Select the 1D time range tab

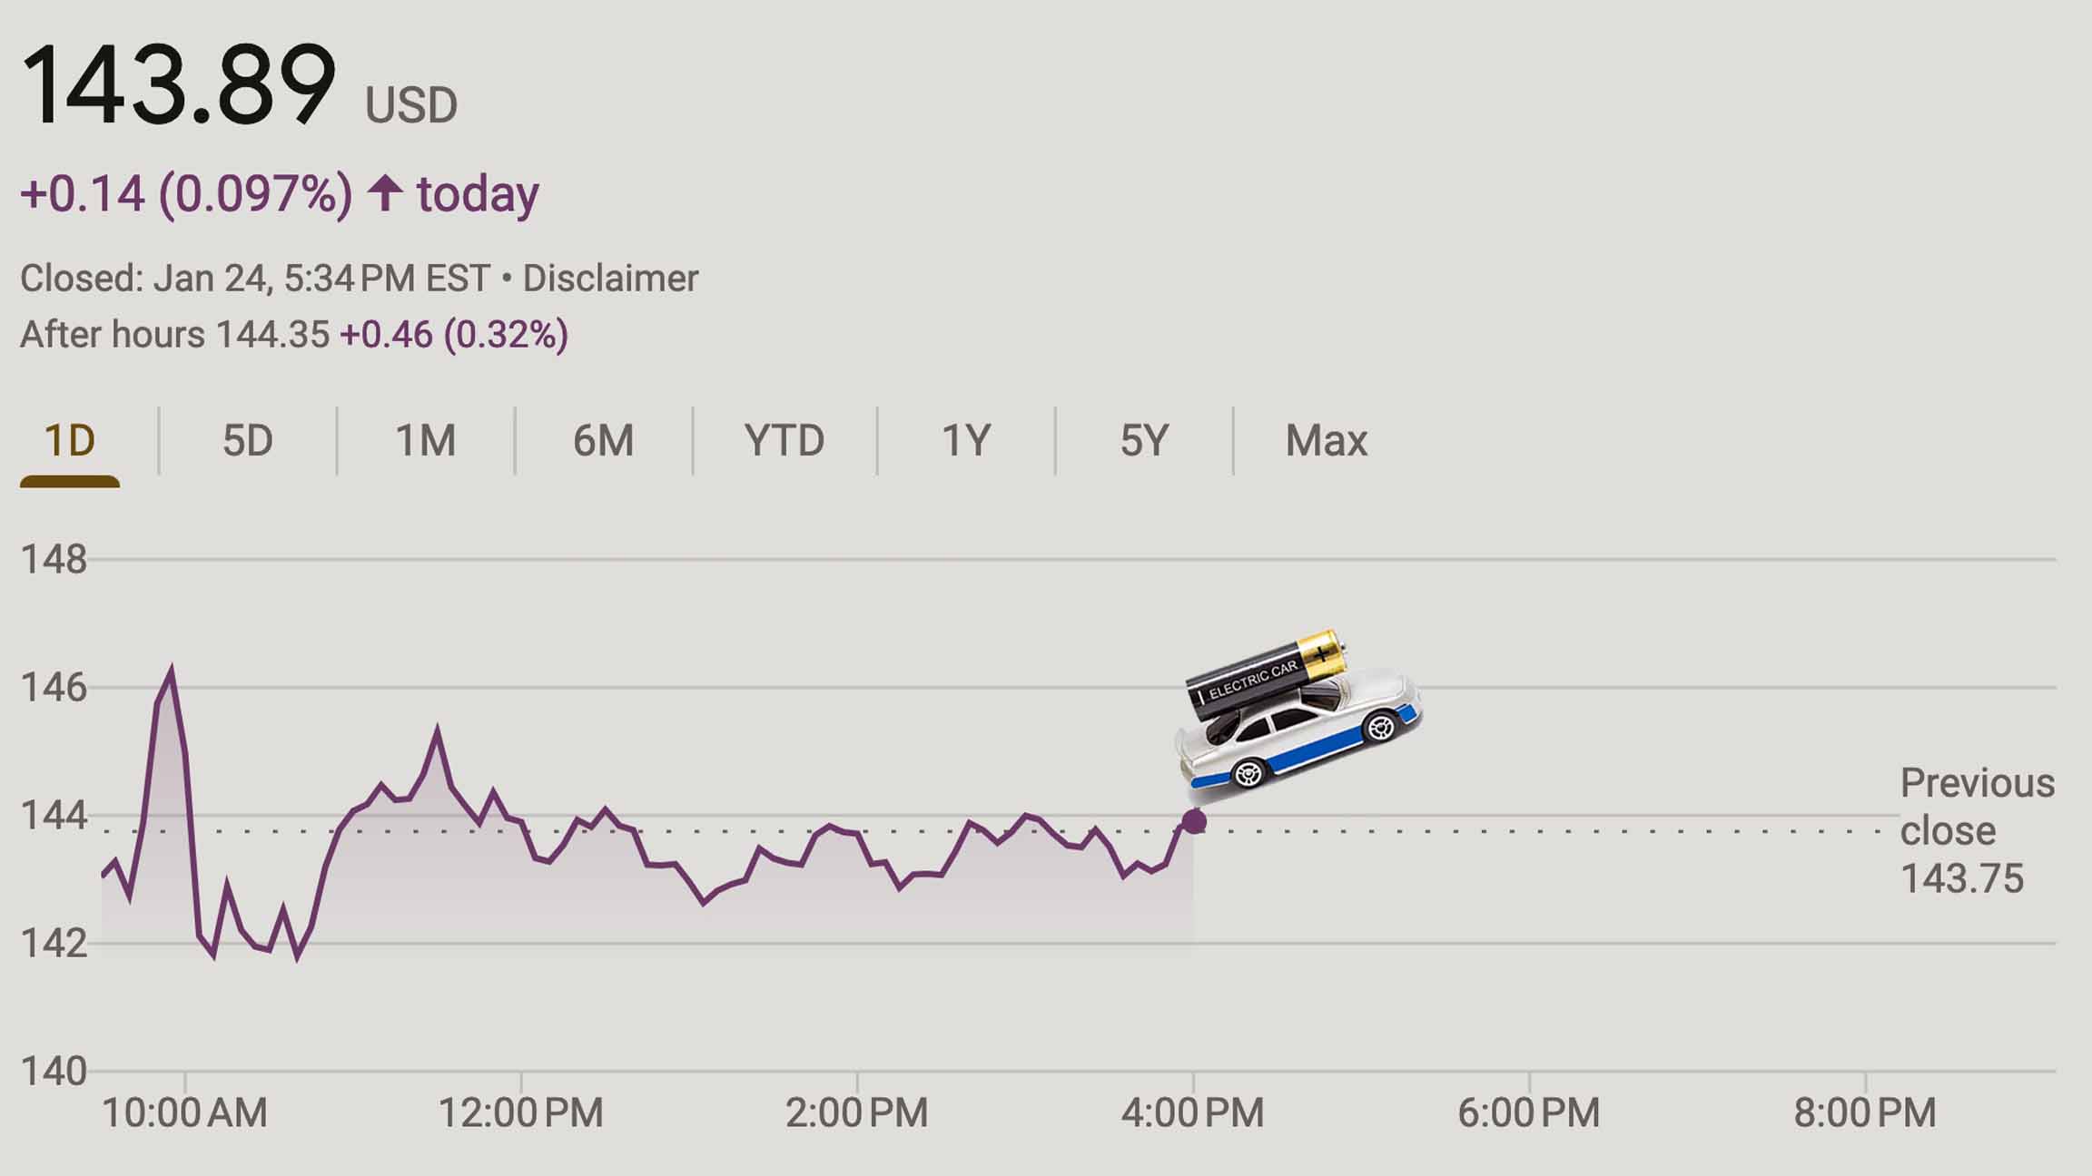tap(68, 440)
